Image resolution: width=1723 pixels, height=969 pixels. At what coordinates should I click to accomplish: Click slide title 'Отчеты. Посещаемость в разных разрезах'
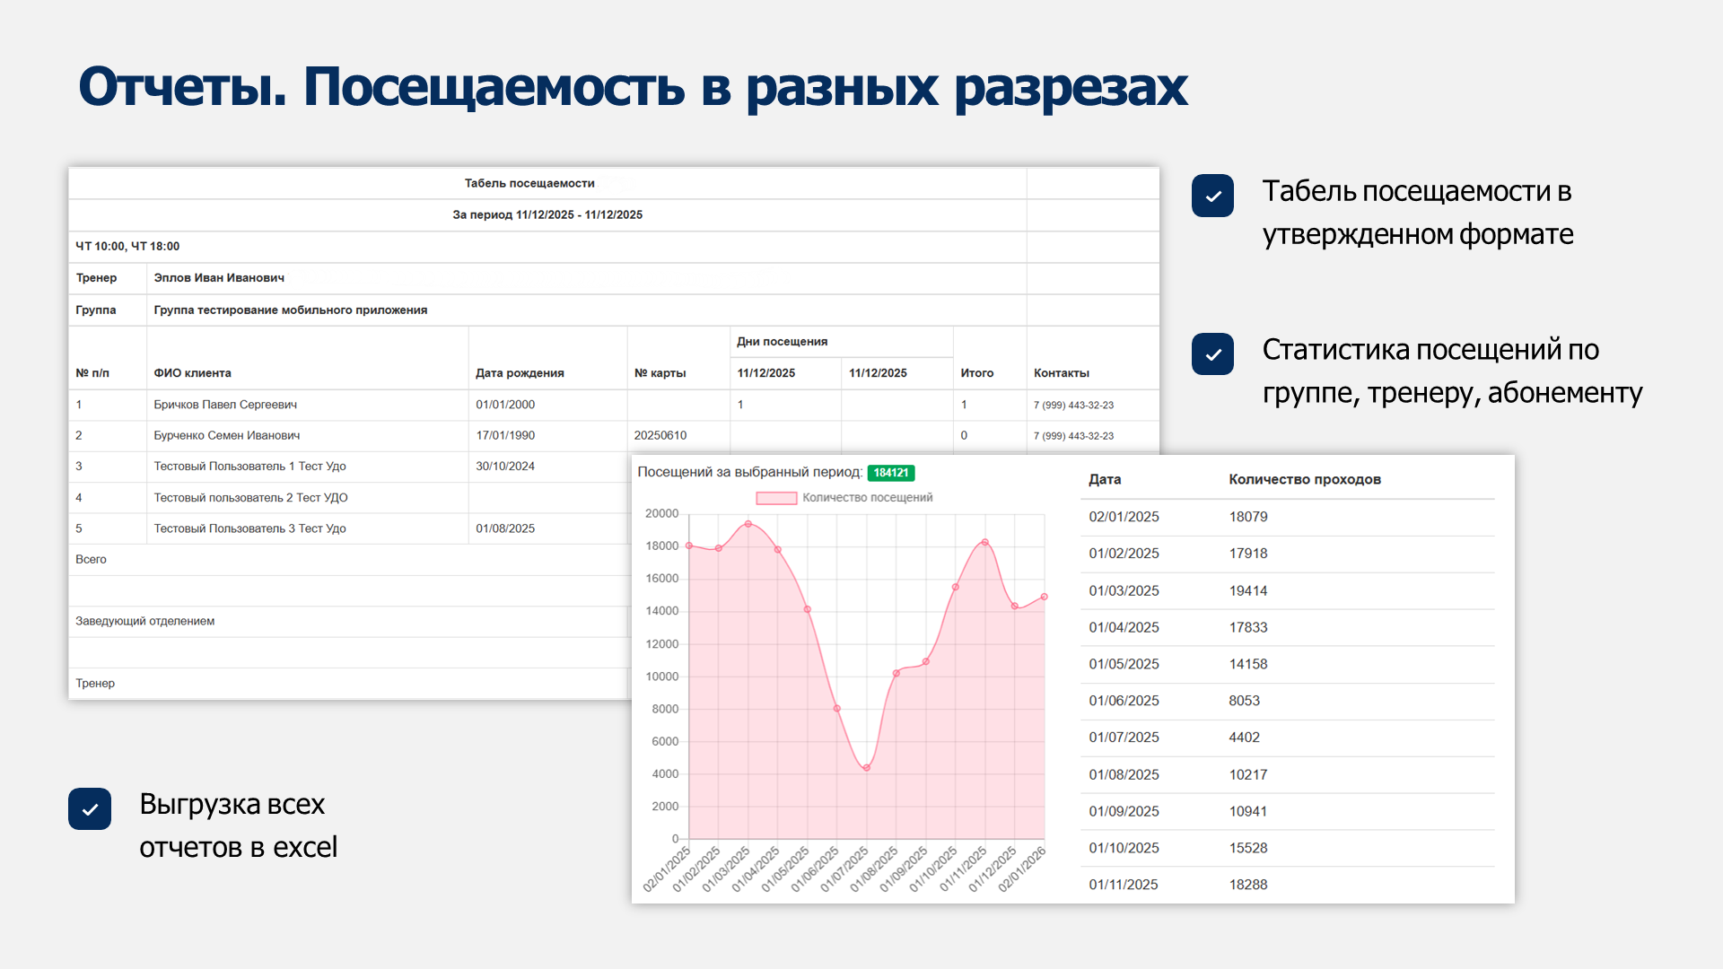(633, 88)
